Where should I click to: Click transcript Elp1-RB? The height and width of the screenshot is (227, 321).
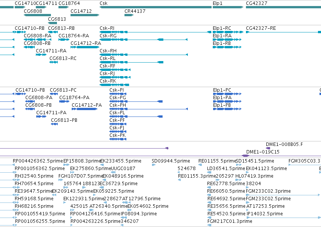[x=227, y=47]
